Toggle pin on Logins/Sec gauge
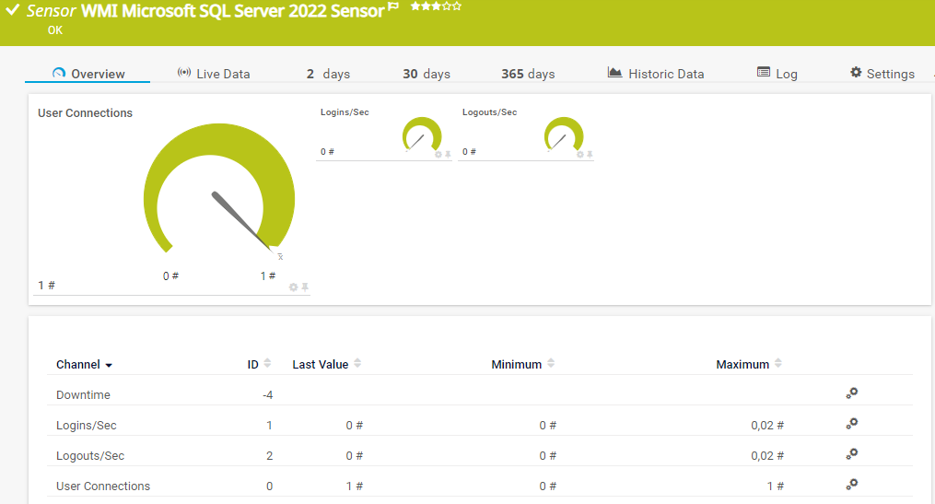 tap(449, 155)
